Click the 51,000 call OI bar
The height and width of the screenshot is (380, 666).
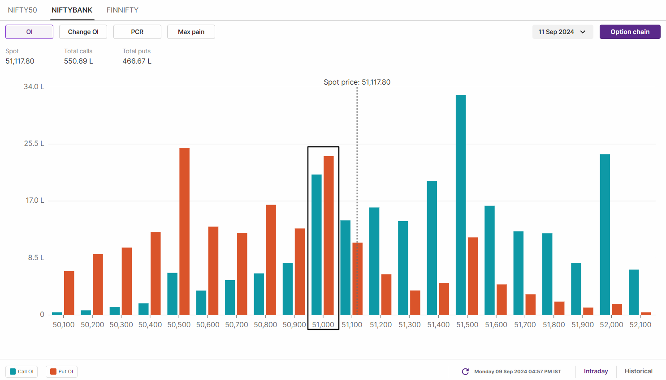(316, 244)
